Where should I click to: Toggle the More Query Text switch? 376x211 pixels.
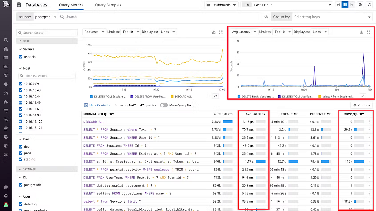pos(164,105)
